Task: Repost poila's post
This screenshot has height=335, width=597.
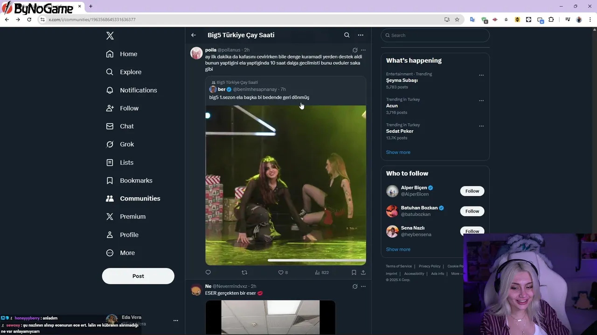Action: pyautogui.click(x=244, y=273)
